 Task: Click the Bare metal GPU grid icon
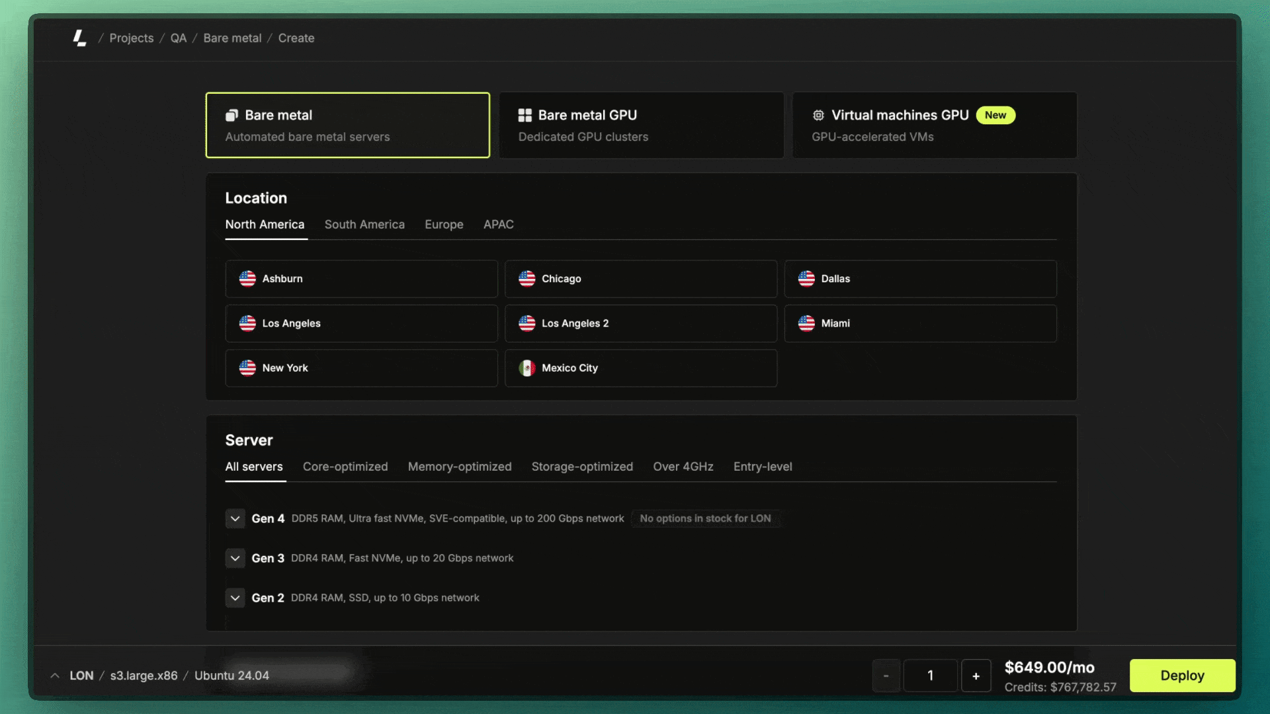[525, 114]
